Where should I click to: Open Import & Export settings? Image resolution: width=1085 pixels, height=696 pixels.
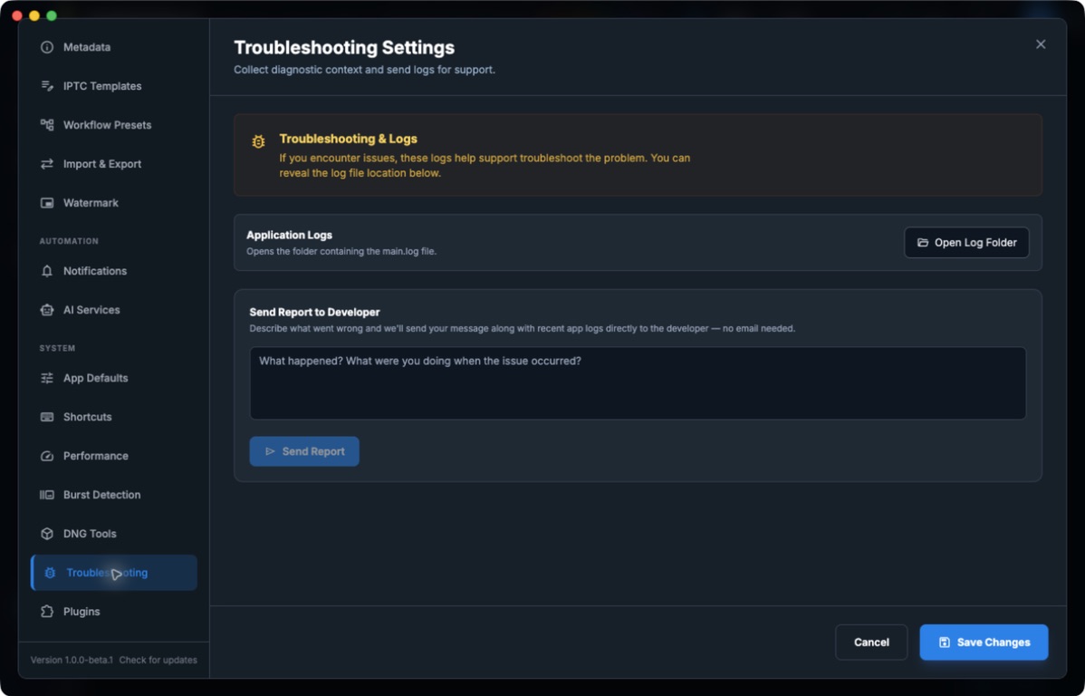113,164
